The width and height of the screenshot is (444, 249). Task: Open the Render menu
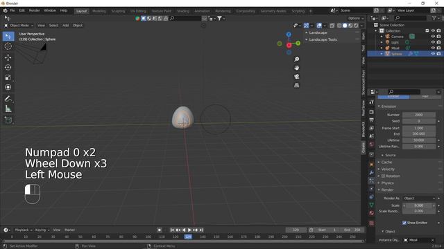(x=34, y=10)
